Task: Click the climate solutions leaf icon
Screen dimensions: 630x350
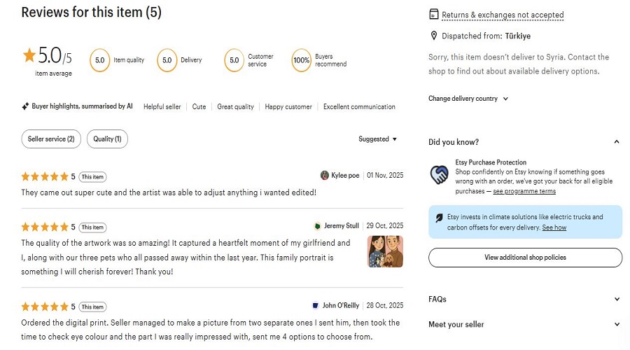Action: (439, 218)
